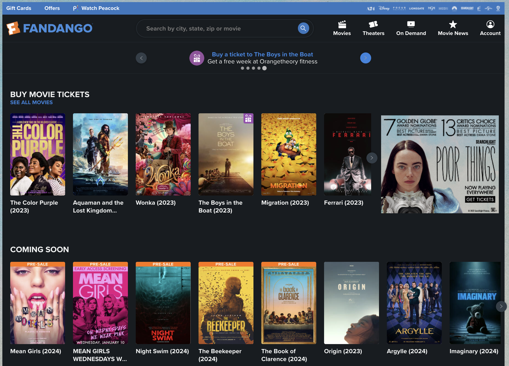Screen dimensions: 509x366
Task: Open The Book of Clarence poster
Action: coord(289,303)
